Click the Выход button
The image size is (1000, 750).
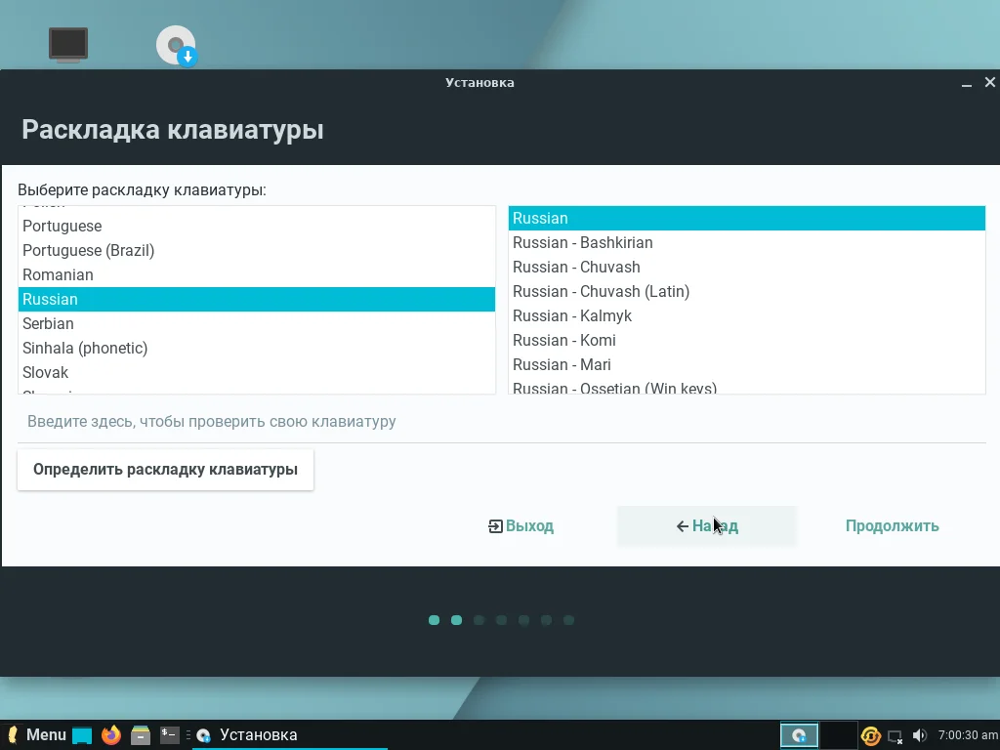pyautogui.click(x=521, y=525)
